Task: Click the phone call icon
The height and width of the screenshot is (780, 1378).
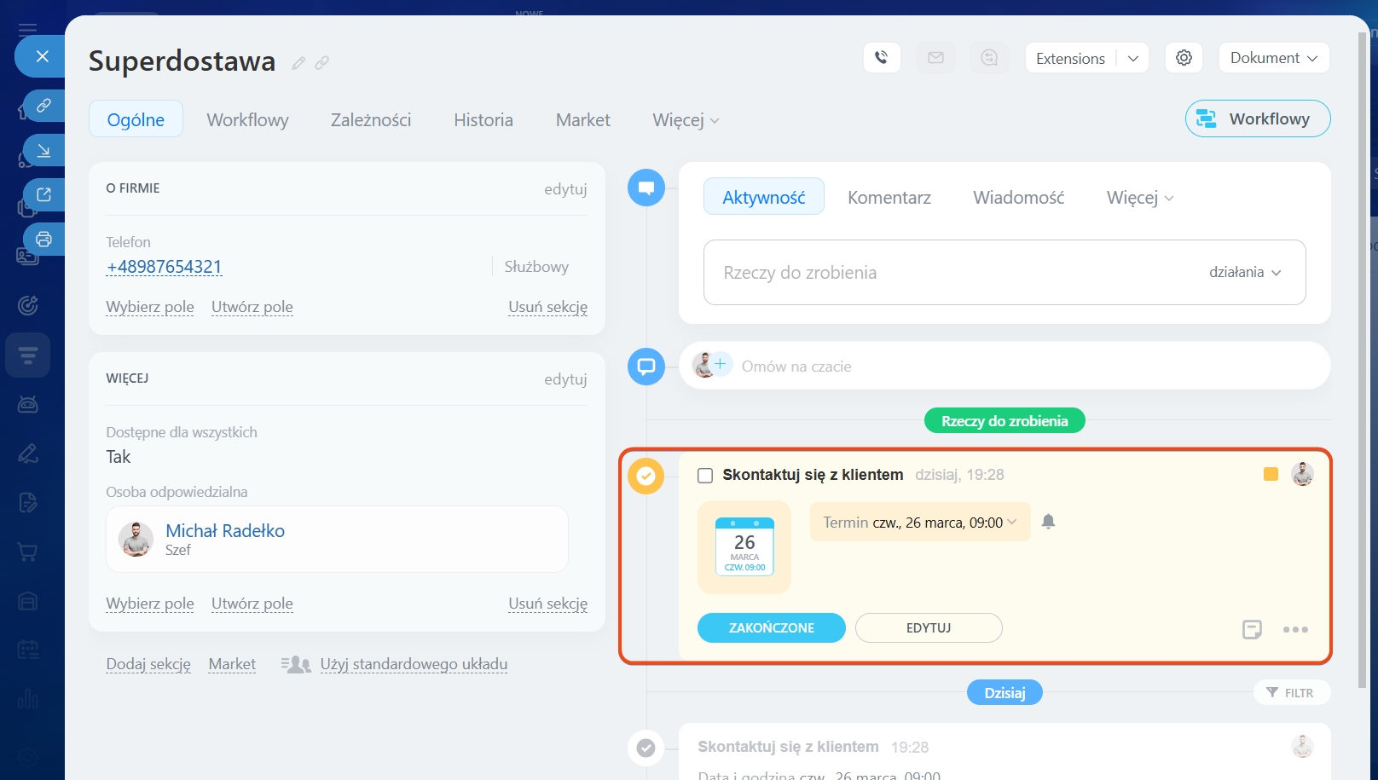Action: tap(882, 58)
